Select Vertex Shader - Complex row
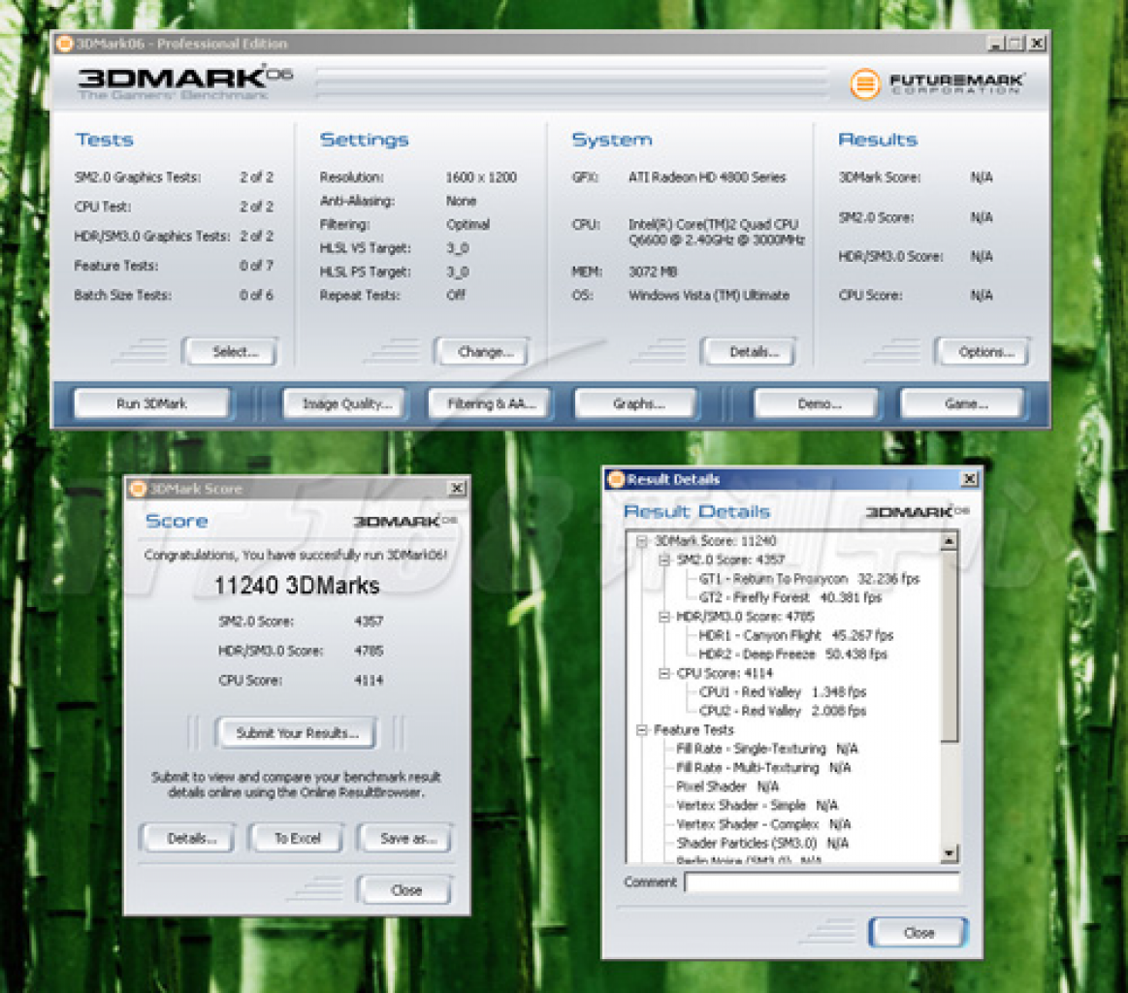The height and width of the screenshot is (993, 1128). pyautogui.click(x=763, y=824)
